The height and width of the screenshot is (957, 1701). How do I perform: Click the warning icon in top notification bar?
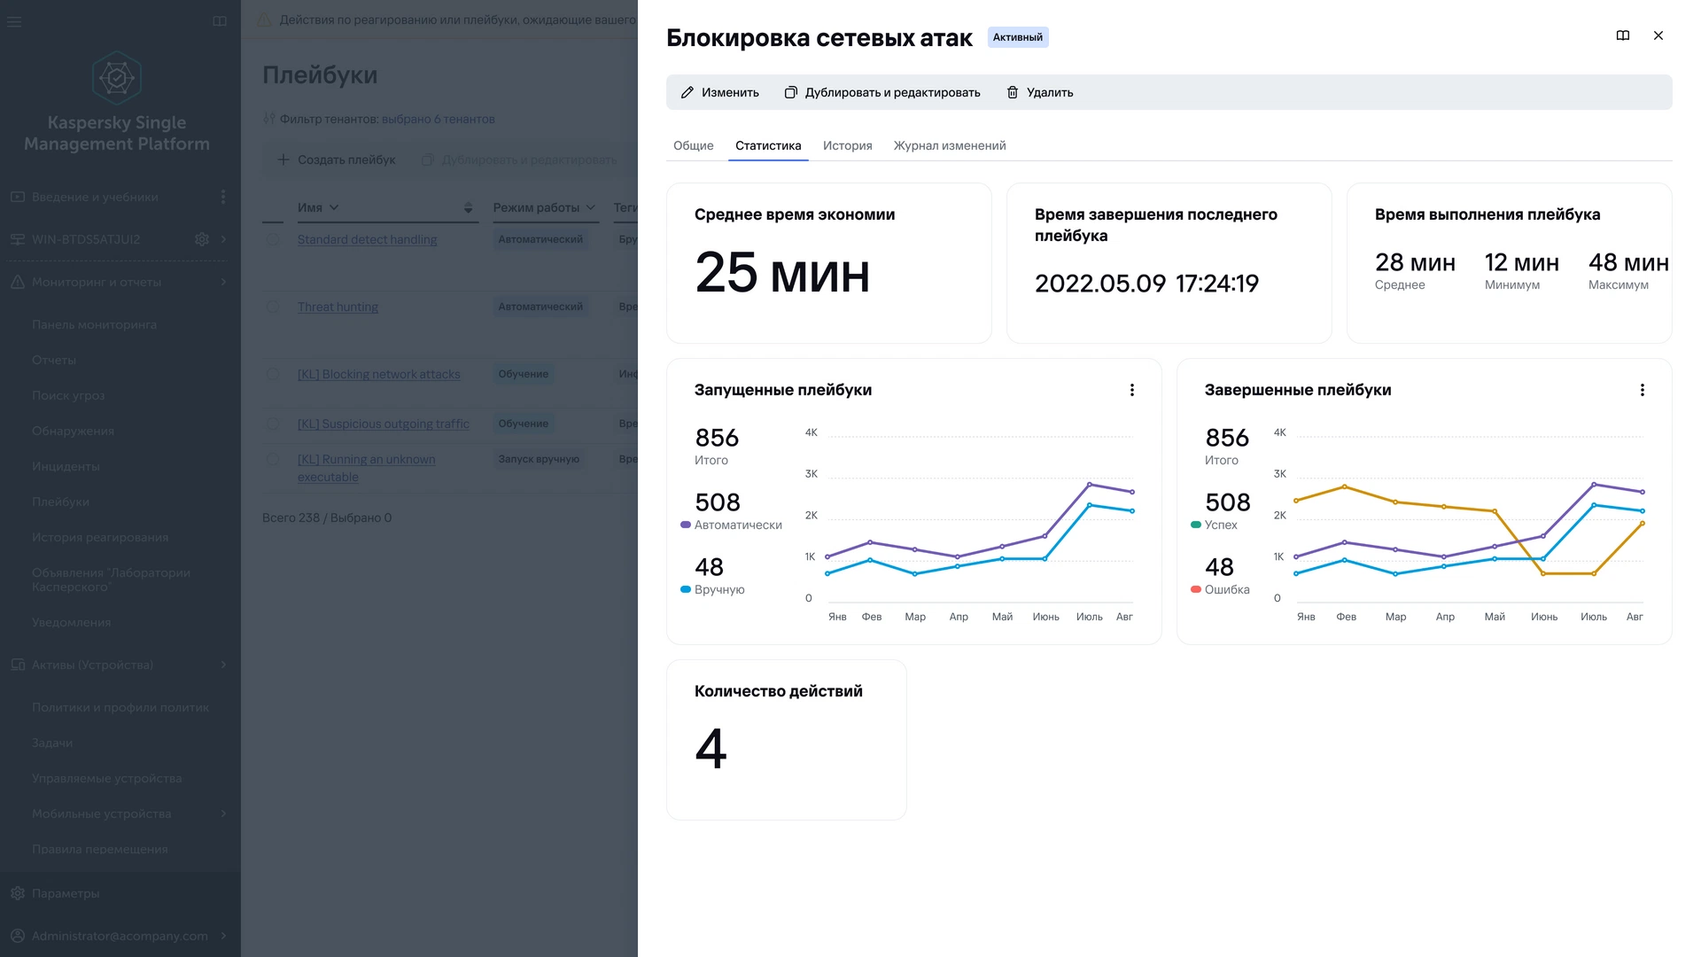(x=264, y=19)
